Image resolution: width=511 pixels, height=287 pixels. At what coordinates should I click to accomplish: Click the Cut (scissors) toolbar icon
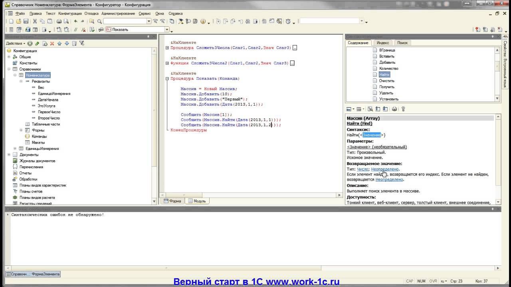tap(35, 22)
